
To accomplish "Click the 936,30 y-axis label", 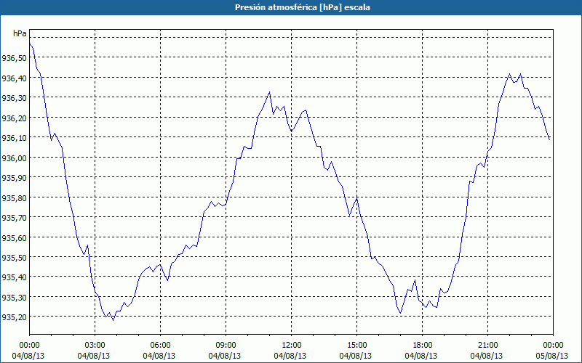I will [x=14, y=98].
